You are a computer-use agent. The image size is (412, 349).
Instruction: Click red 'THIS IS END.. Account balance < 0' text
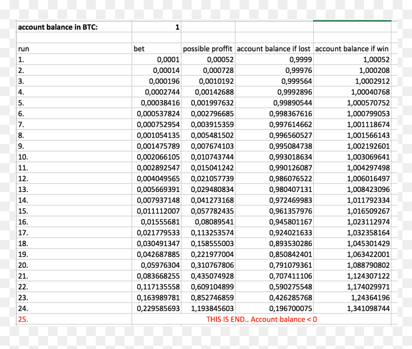point(262,319)
